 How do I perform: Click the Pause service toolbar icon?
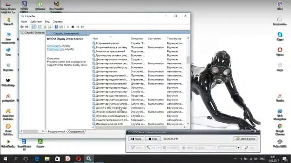click(78, 27)
